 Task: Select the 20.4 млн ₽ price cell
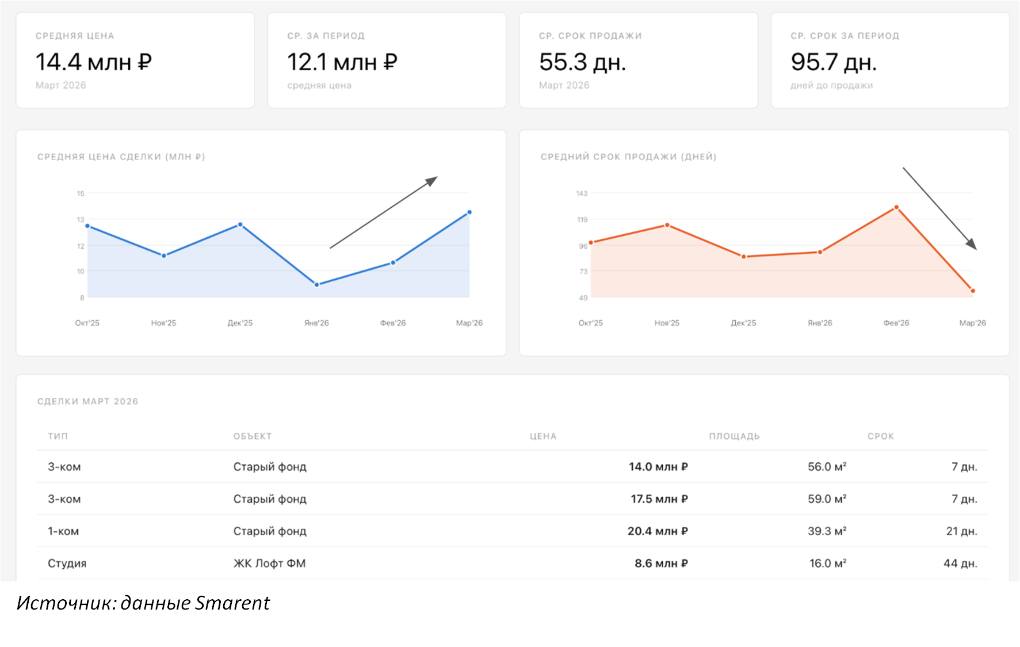tap(658, 531)
